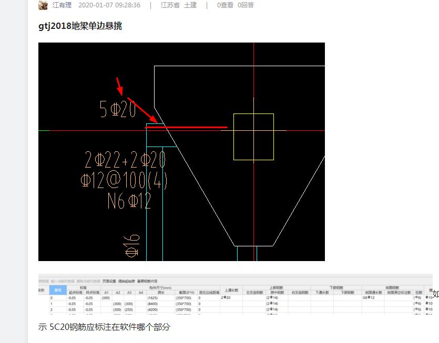
Task: Click the 0回答 answer count
Action: point(246,5)
